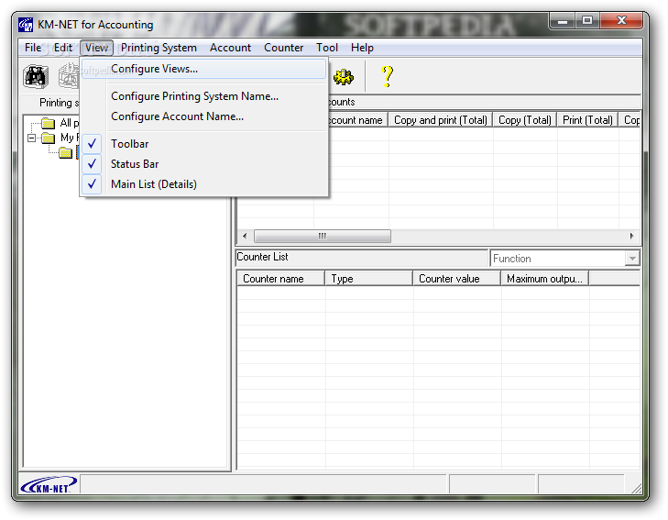Sort by Print (Total) column header

coord(587,120)
